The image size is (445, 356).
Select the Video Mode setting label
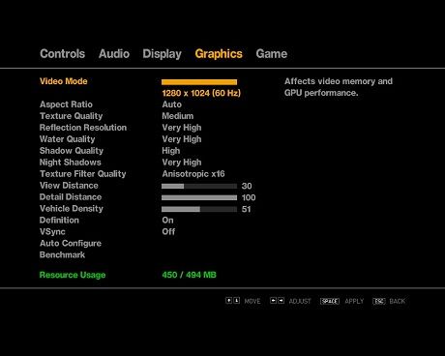click(x=64, y=81)
